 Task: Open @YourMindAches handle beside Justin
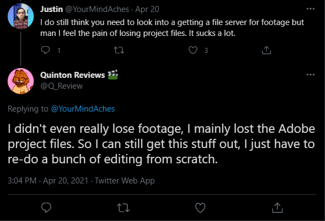pos(97,9)
